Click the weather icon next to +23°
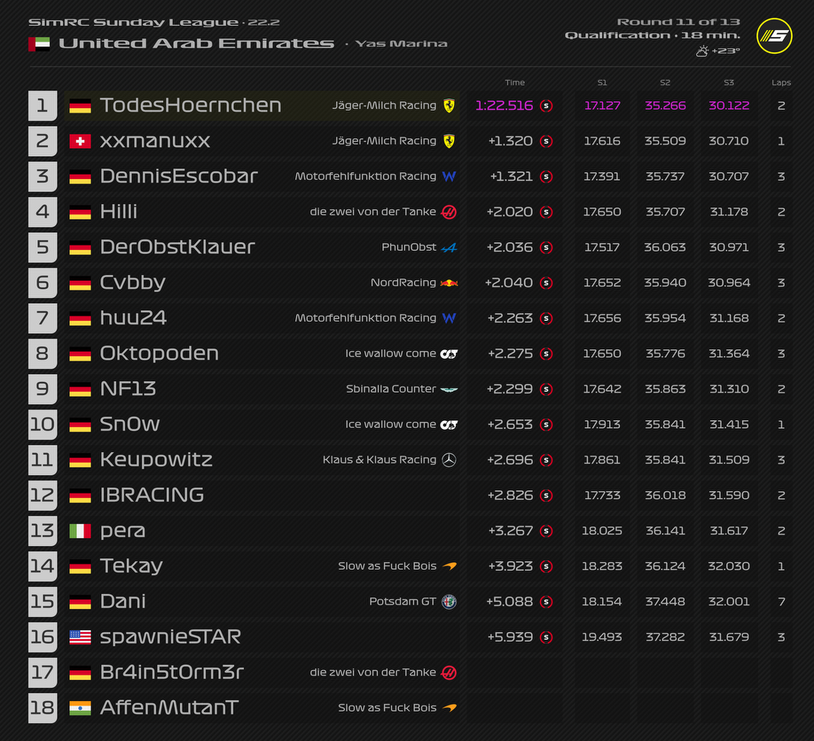Image resolution: width=814 pixels, height=741 pixels. click(702, 51)
